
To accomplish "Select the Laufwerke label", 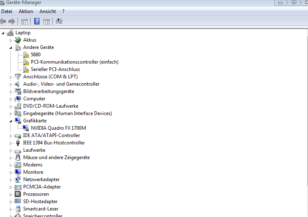I will pyautogui.click(x=34, y=150).
